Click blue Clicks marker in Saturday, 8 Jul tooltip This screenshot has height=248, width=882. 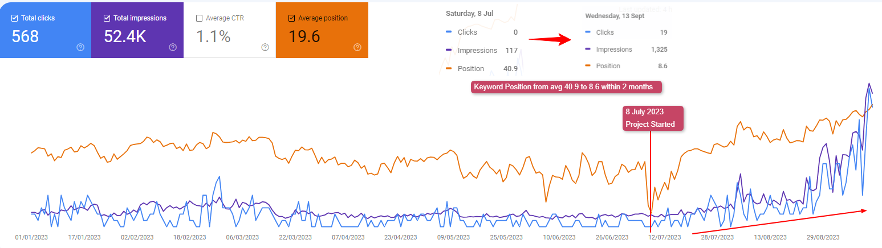pos(449,32)
